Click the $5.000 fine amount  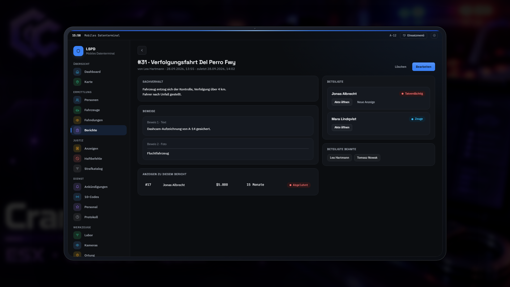point(222,185)
